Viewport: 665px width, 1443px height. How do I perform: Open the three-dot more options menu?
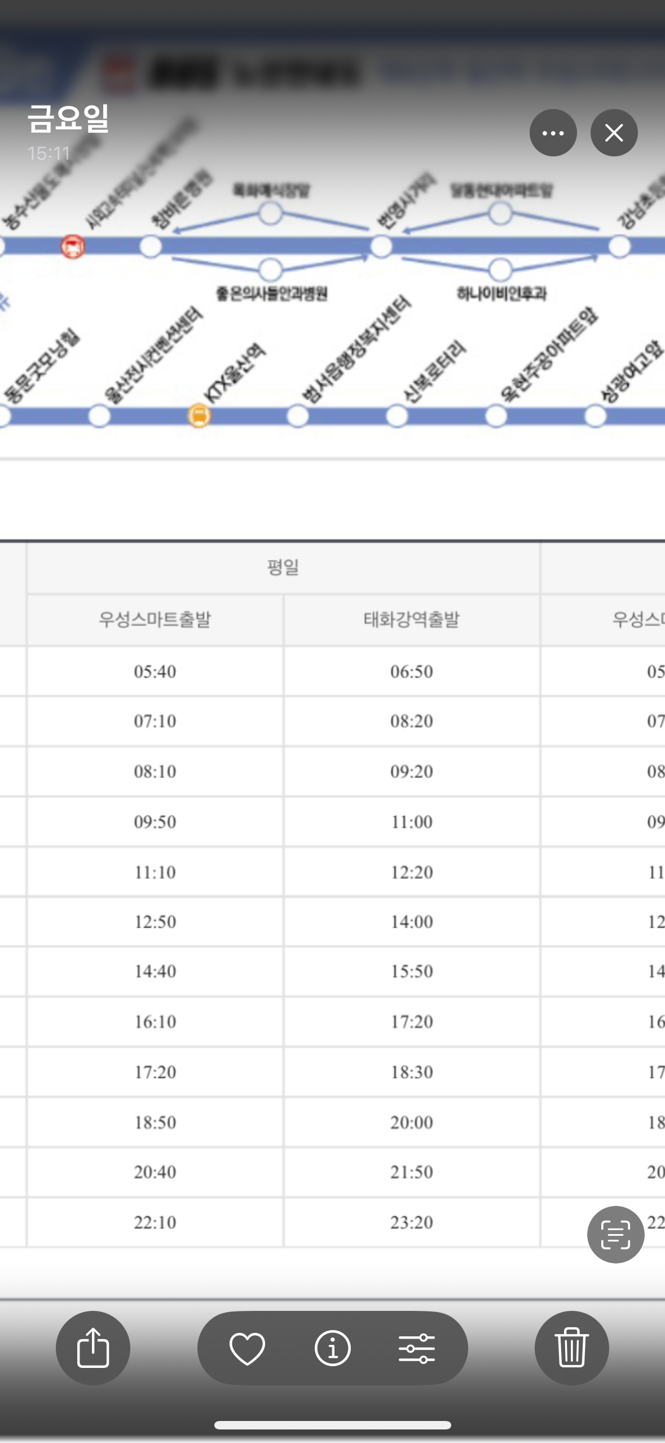553,133
